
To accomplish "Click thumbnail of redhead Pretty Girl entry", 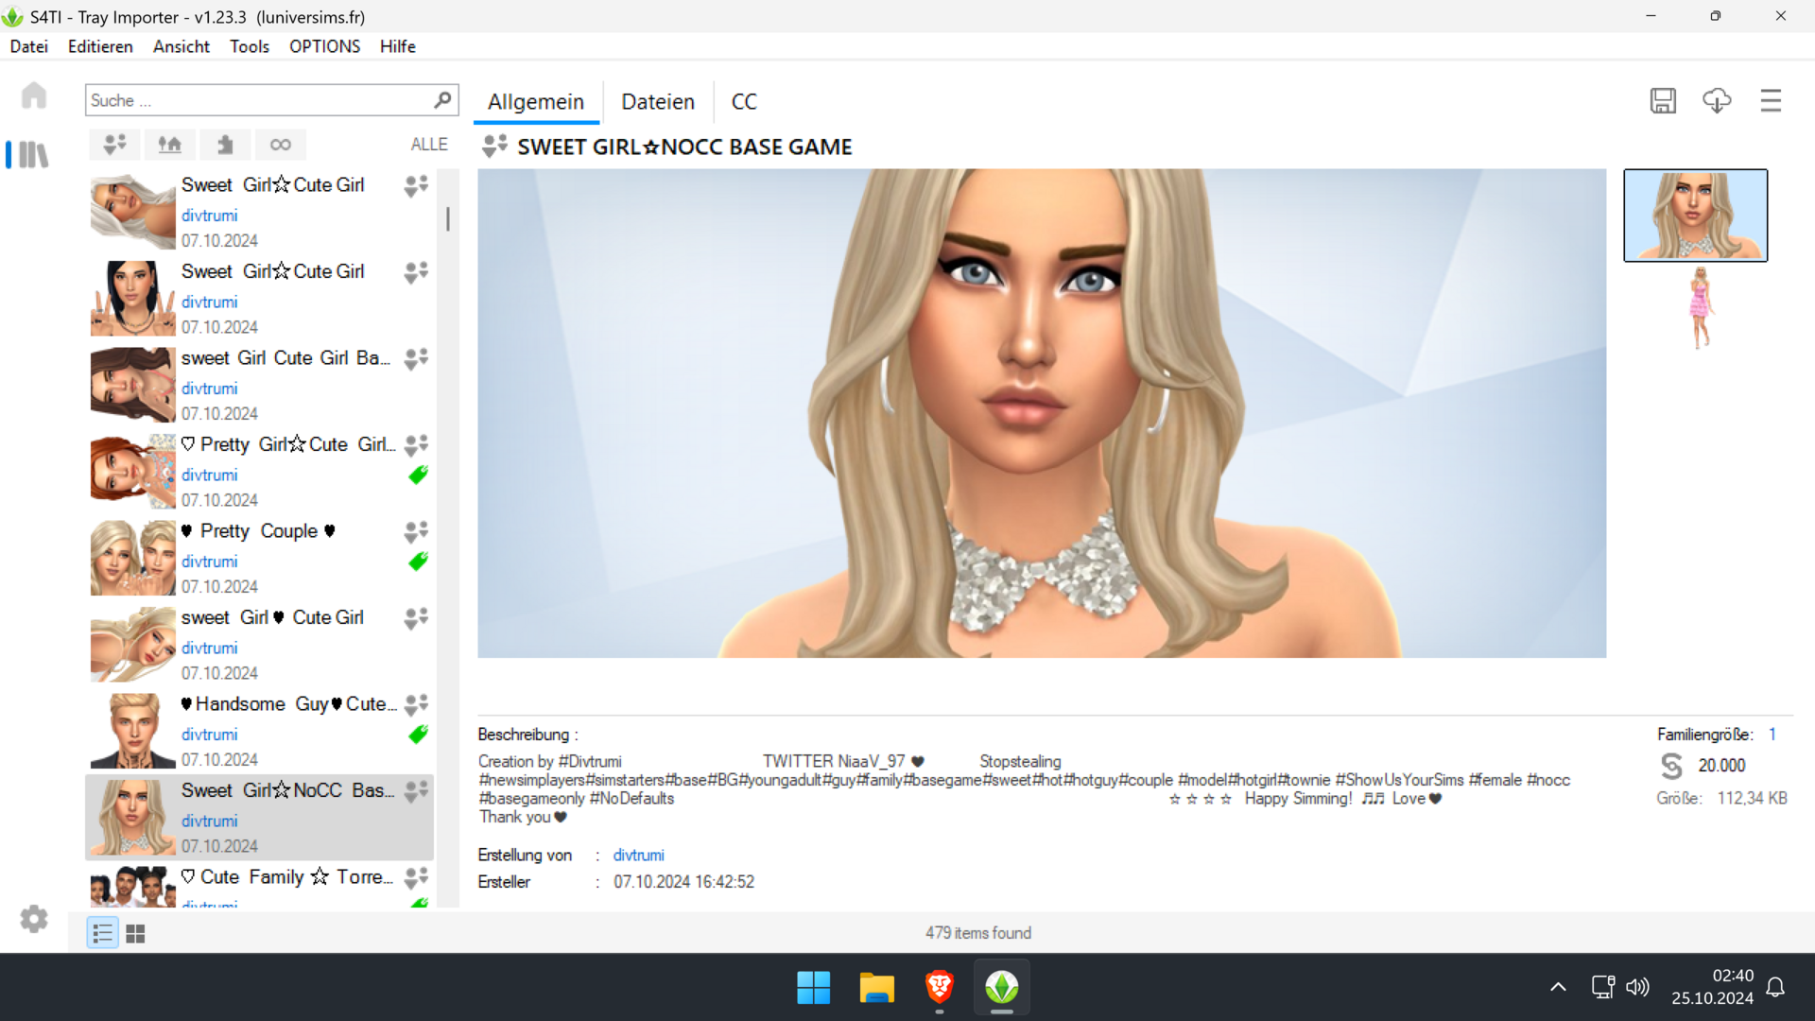I will [132, 472].
